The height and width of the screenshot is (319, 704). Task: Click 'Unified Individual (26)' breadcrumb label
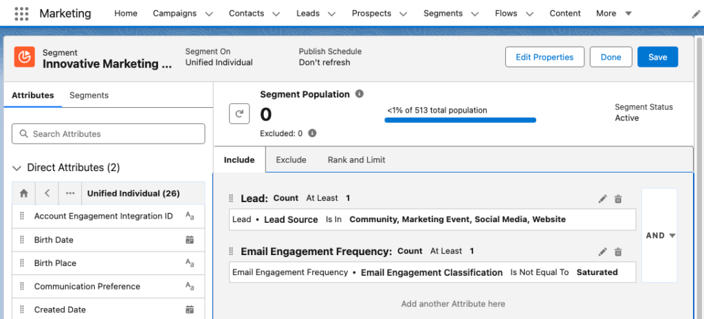[133, 194]
